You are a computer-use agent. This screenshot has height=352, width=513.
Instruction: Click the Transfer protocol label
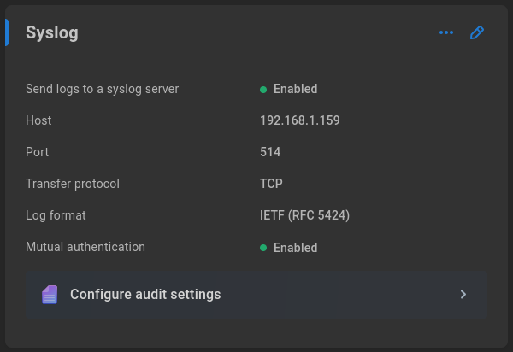pos(73,184)
